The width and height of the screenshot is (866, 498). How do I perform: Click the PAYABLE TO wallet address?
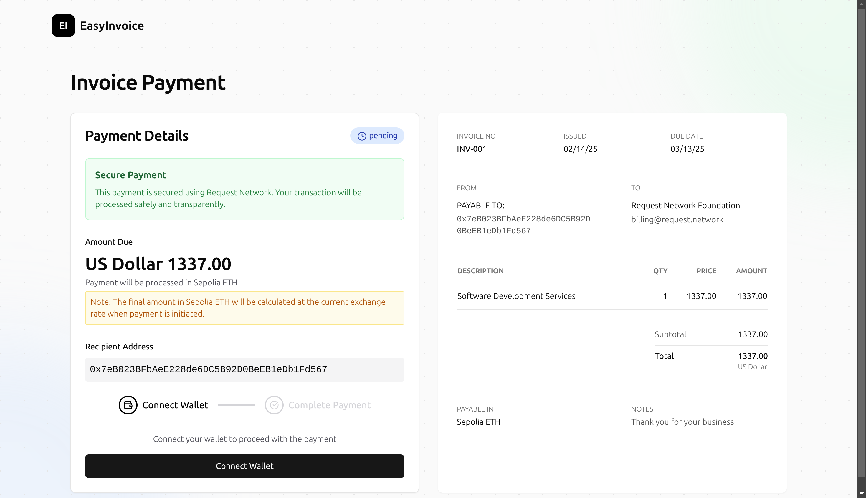pyautogui.click(x=523, y=225)
